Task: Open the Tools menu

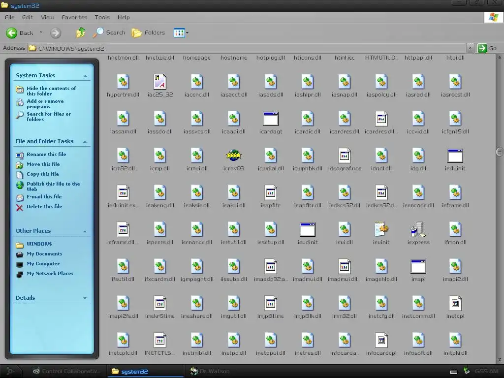Action: (102, 17)
